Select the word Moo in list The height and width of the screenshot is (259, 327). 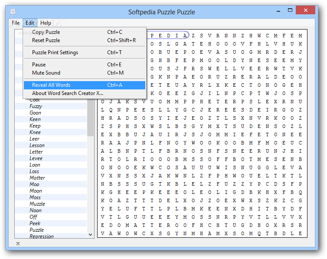coord(34,184)
